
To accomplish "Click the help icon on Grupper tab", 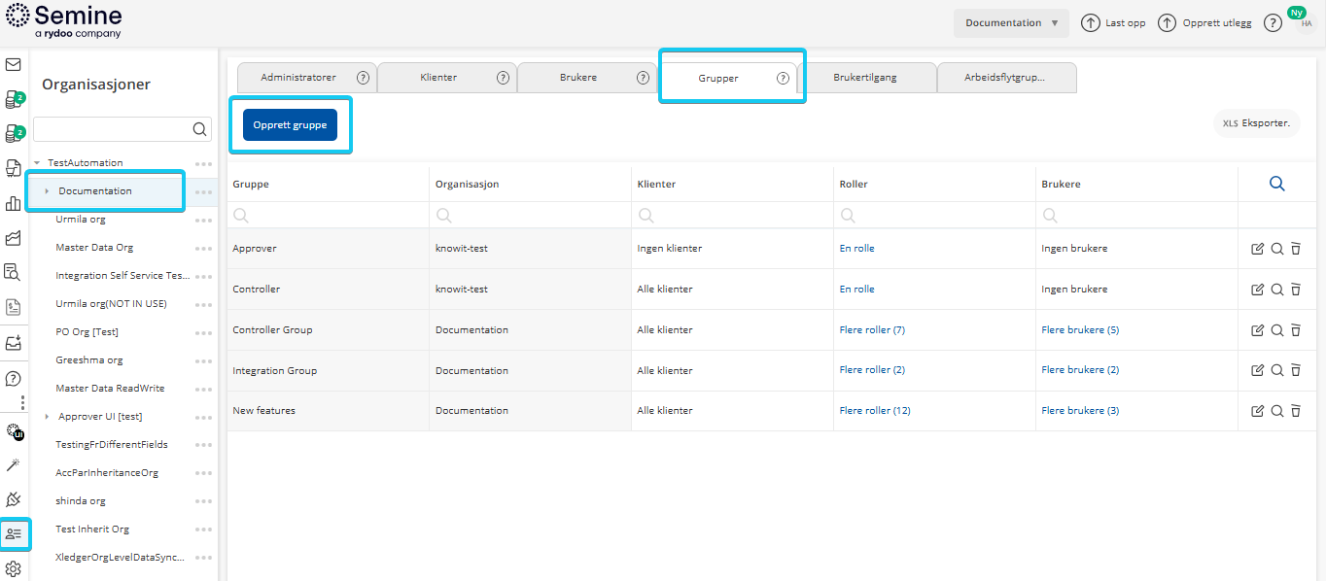I will point(783,79).
